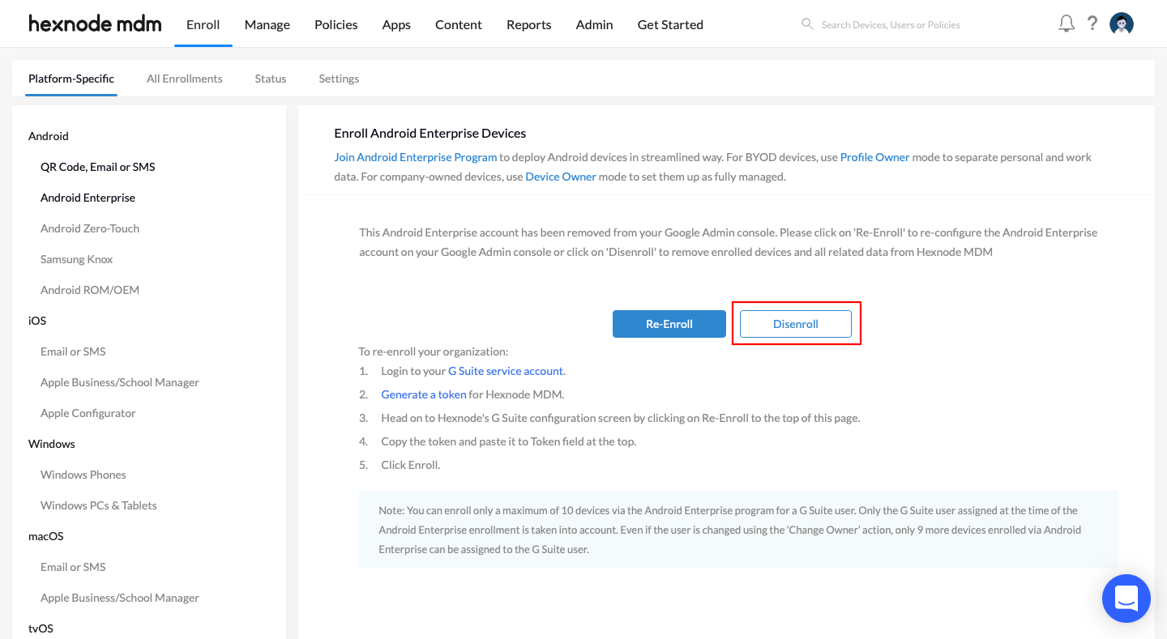1167x639 pixels.
Task: Open the Get Started menu
Action: click(x=670, y=24)
